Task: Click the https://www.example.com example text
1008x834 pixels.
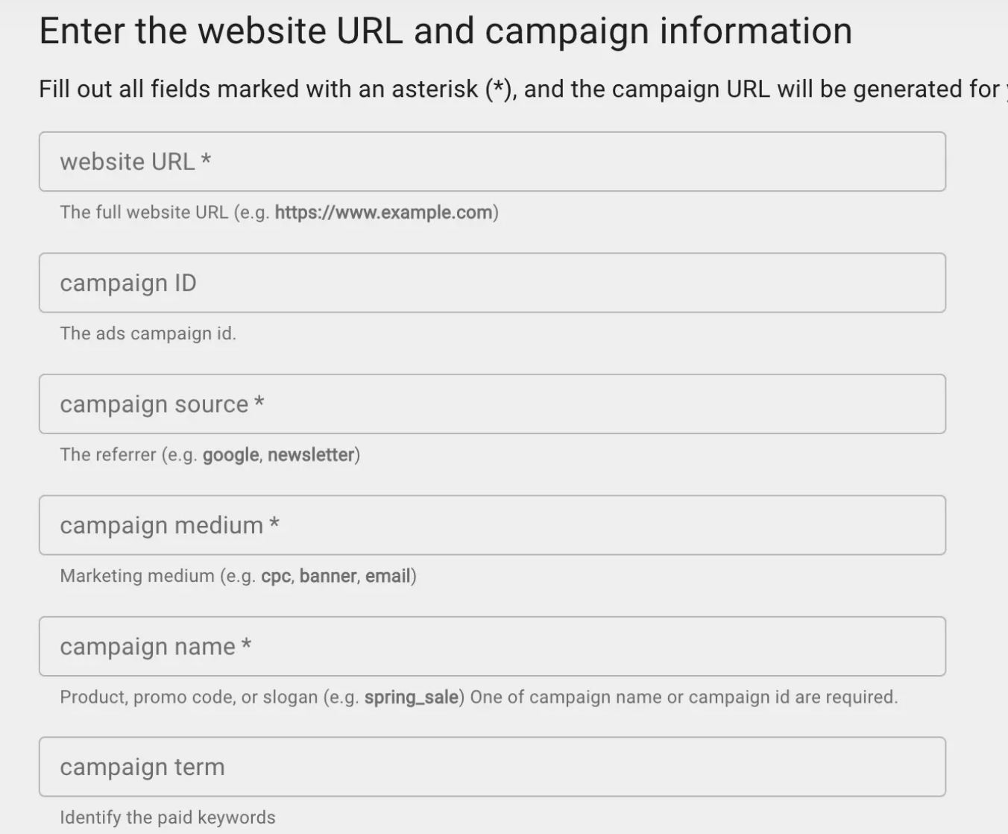Action: (383, 213)
